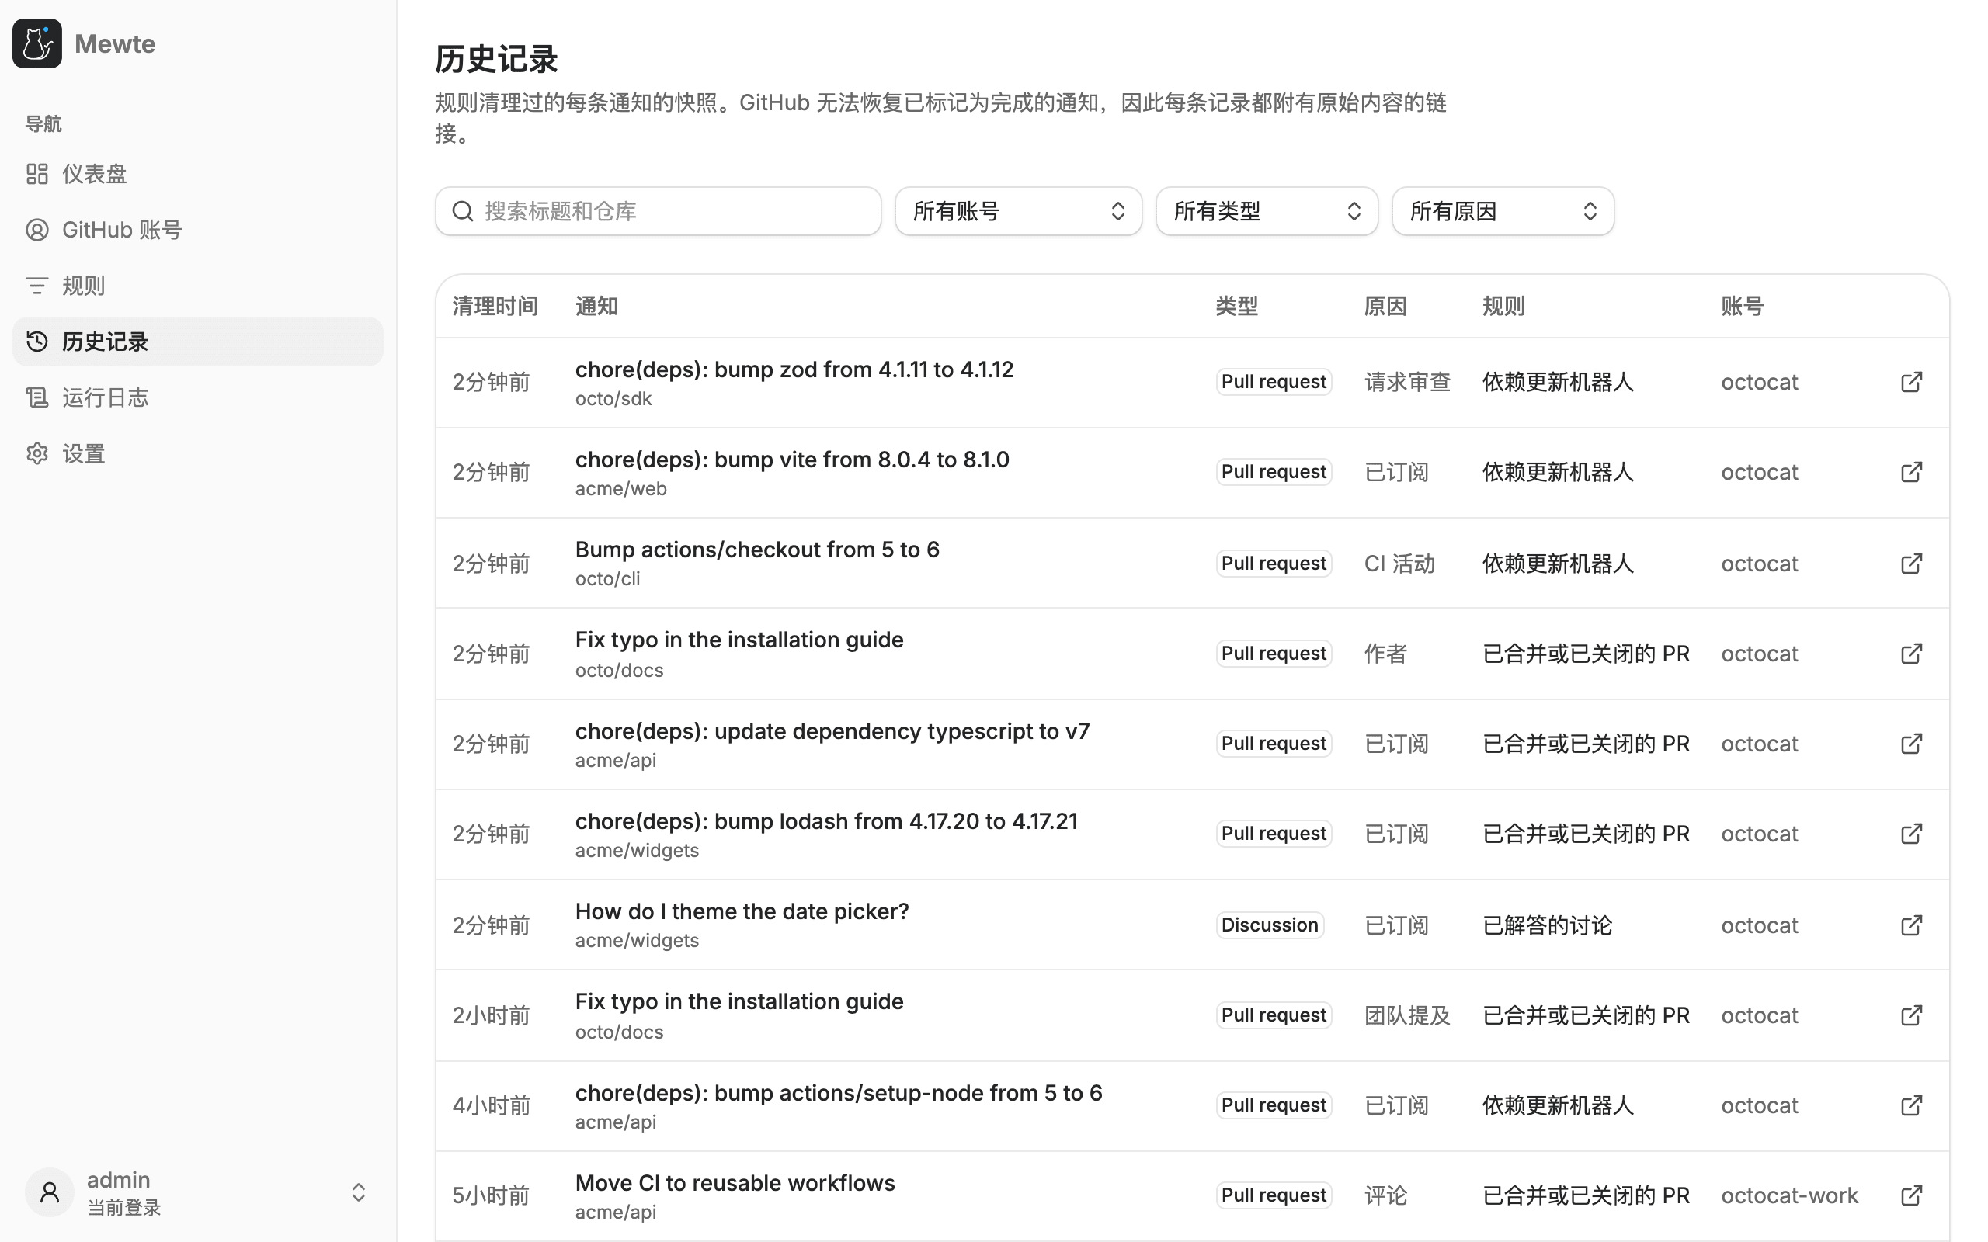
Task: Open external link for date picker discussion
Action: click(x=1912, y=925)
